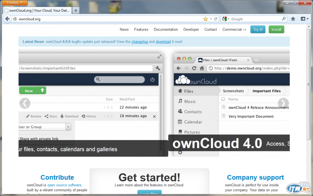
Task: Click the green New button
Action: point(29,91)
